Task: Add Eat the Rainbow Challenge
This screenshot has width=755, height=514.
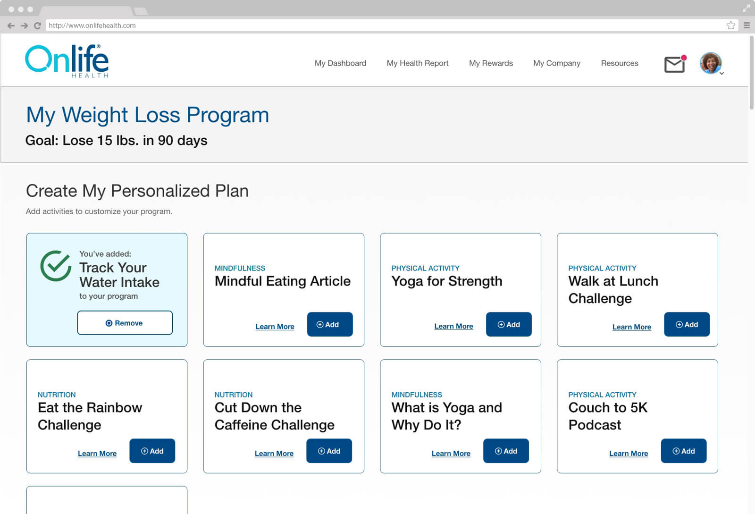Action: [152, 451]
